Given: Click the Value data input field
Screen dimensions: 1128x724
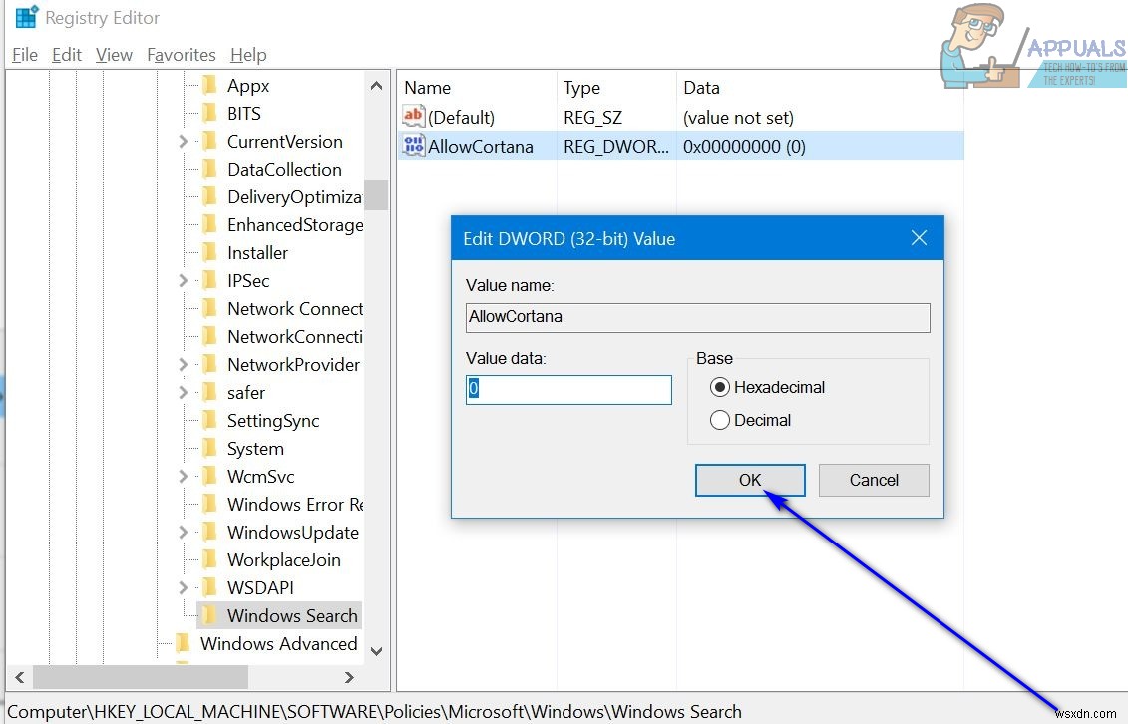Looking at the screenshot, I should click(x=568, y=389).
